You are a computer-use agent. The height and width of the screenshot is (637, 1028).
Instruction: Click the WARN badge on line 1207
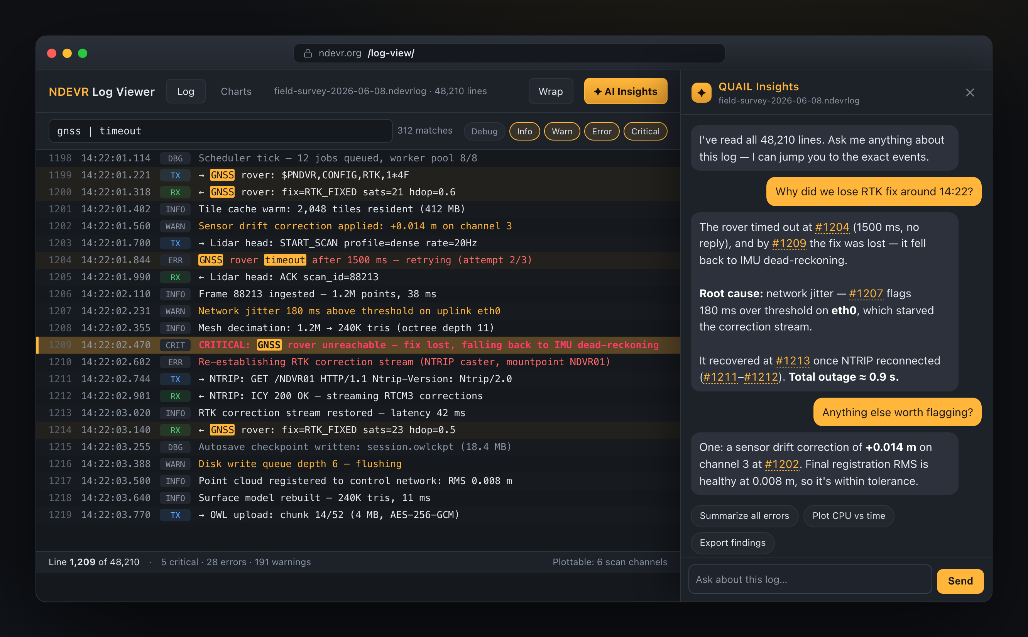pyautogui.click(x=175, y=311)
